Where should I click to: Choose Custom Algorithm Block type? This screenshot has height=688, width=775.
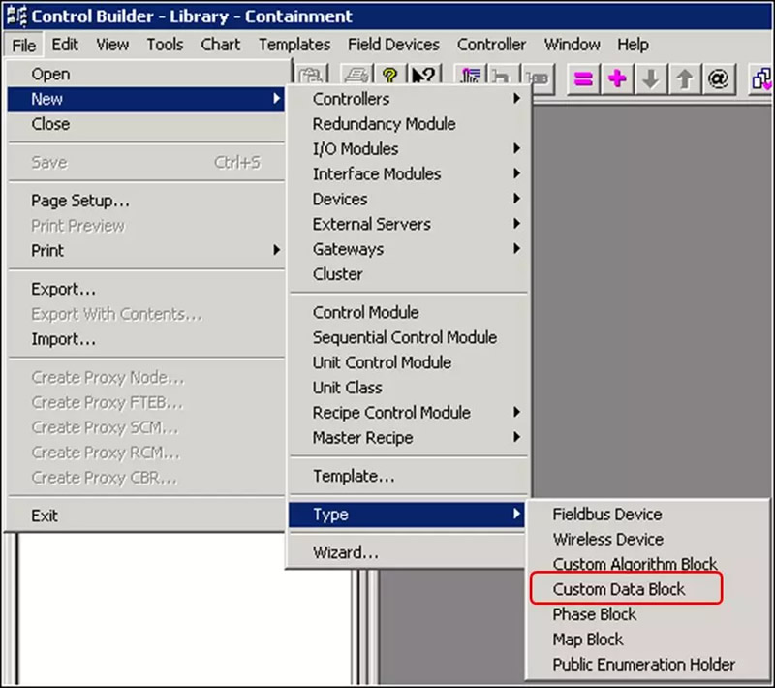tap(647, 564)
